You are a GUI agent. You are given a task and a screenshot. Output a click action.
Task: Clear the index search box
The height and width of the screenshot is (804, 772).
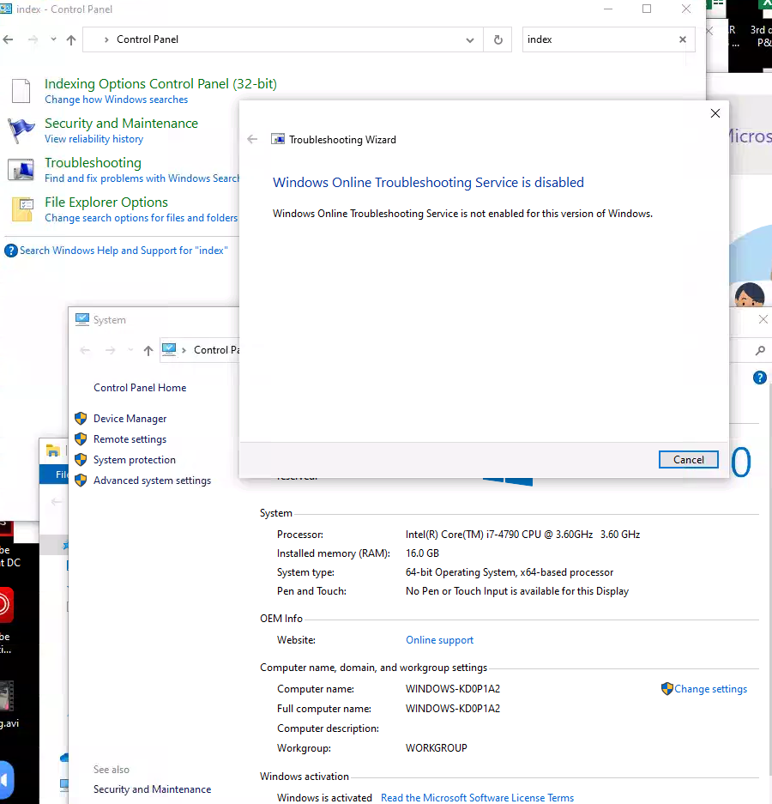pyautogui.click(x=682, y=39)
